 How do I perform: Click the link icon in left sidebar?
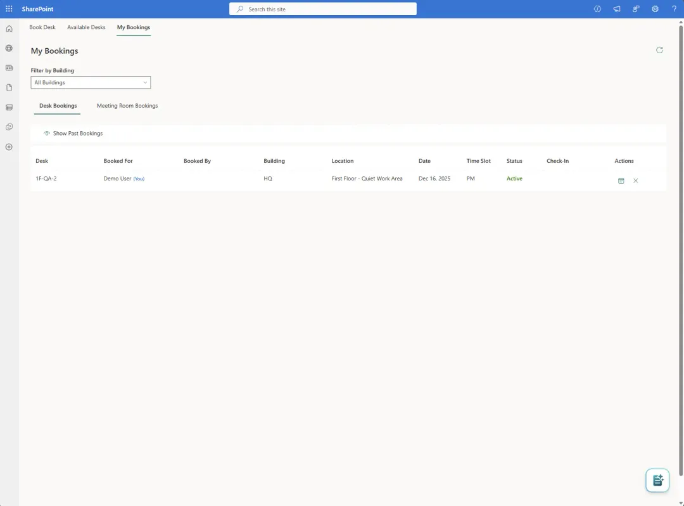coord(9,127)
